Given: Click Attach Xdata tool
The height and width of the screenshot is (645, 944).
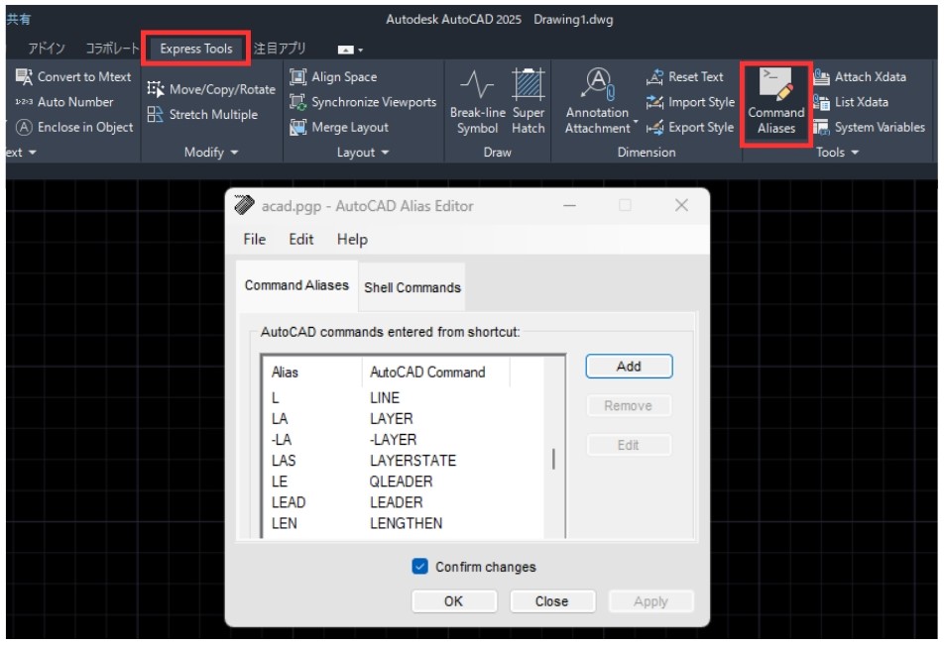Looking at the screenshot, I should pos(860,76).
